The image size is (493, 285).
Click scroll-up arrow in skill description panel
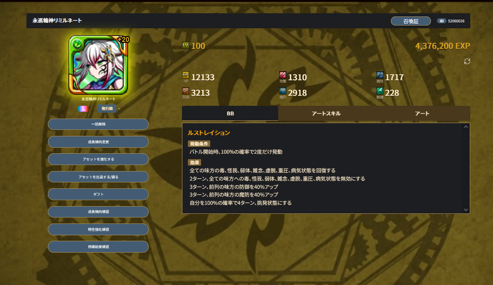tap(466, 127)
